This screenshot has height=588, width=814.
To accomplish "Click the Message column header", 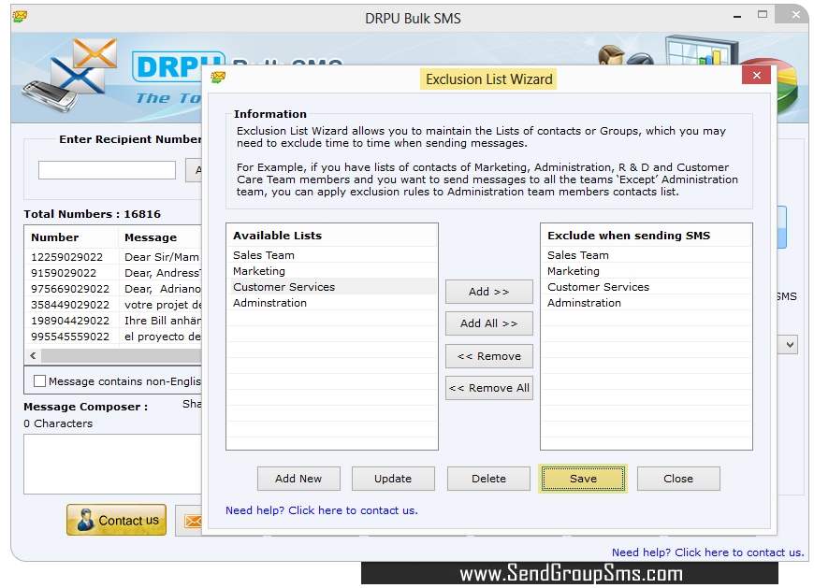I will point(160,237).
